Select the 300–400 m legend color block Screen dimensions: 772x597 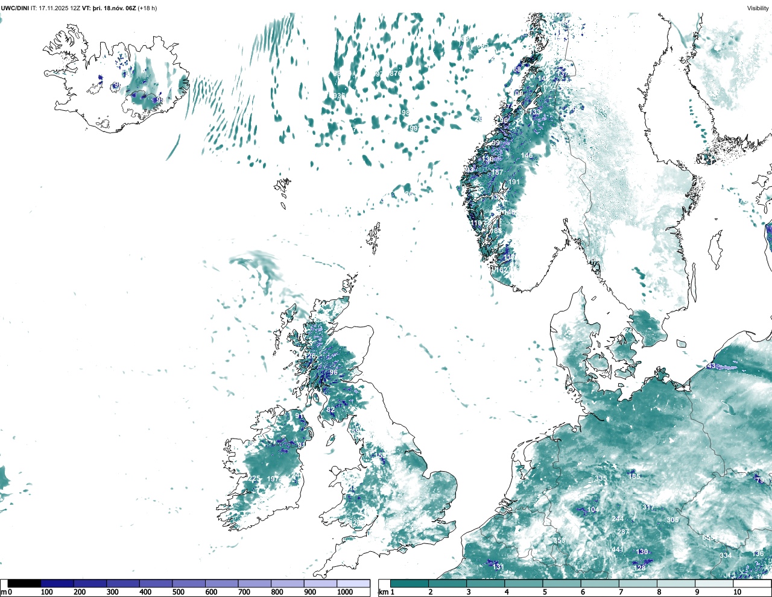(x=123, y=584)
